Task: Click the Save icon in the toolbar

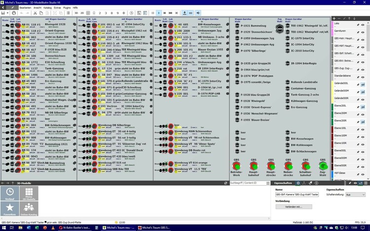Action: click(3, 13)
